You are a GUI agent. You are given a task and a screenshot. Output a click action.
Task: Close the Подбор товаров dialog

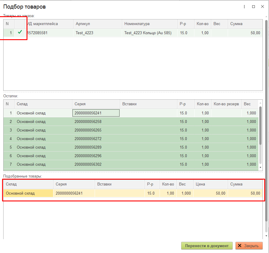click(x=263, y=7)
